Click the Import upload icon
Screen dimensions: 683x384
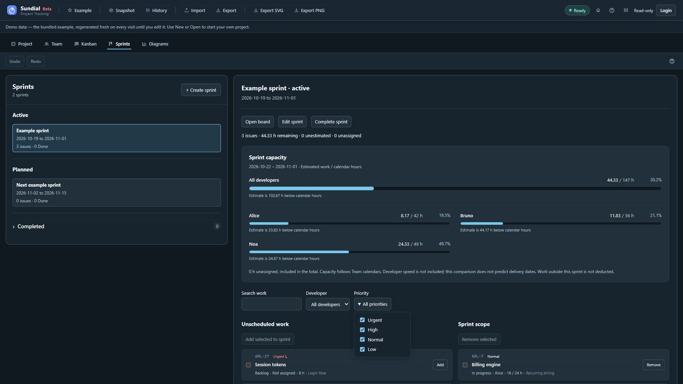[x=186, y=10]
